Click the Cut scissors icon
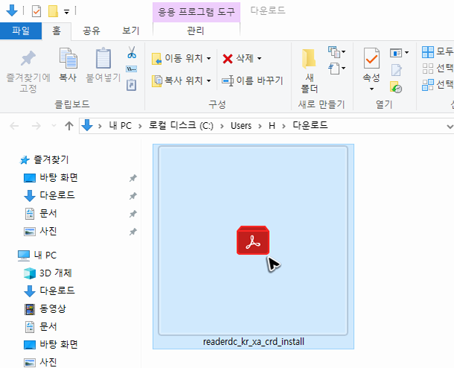The height and width of the screenshot is (368, 454). pos(132,52)
